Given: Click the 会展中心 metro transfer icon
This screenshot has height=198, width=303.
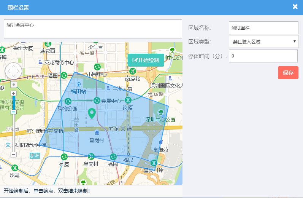Looking at the screenshot, I should 97,101.
